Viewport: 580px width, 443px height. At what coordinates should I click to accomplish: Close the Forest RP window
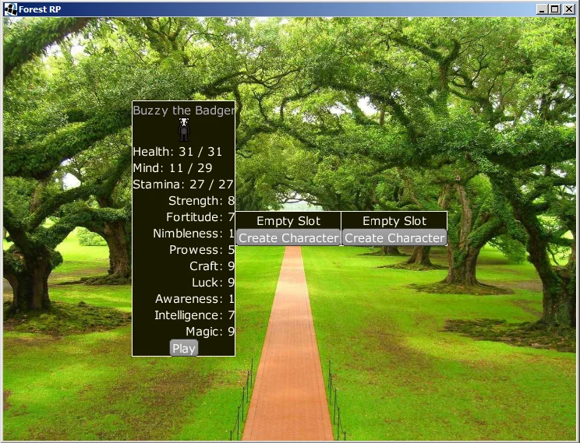(568, 9)
